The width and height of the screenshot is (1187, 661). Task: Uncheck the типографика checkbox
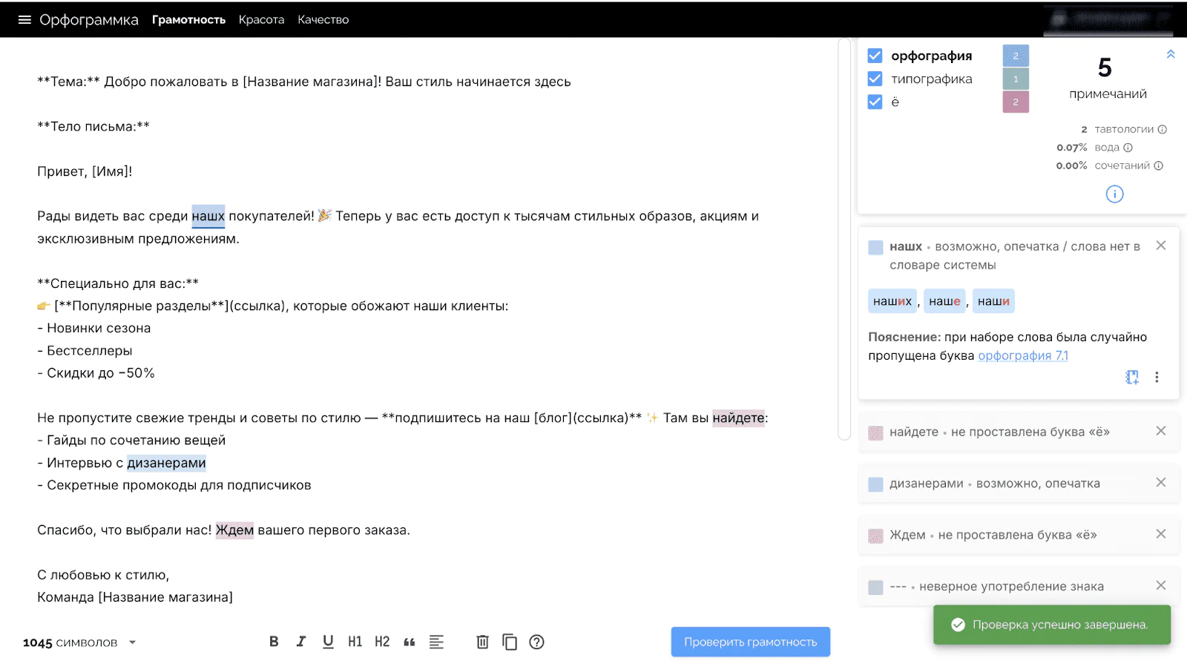(x=875, y=79)
